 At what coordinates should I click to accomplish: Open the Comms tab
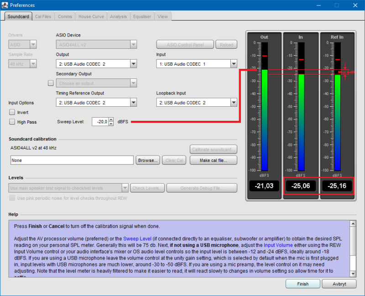point(65,16)
